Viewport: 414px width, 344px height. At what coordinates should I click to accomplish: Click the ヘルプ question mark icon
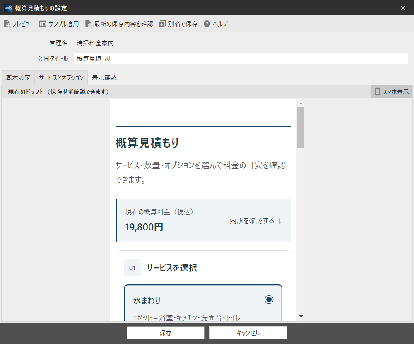207,24
